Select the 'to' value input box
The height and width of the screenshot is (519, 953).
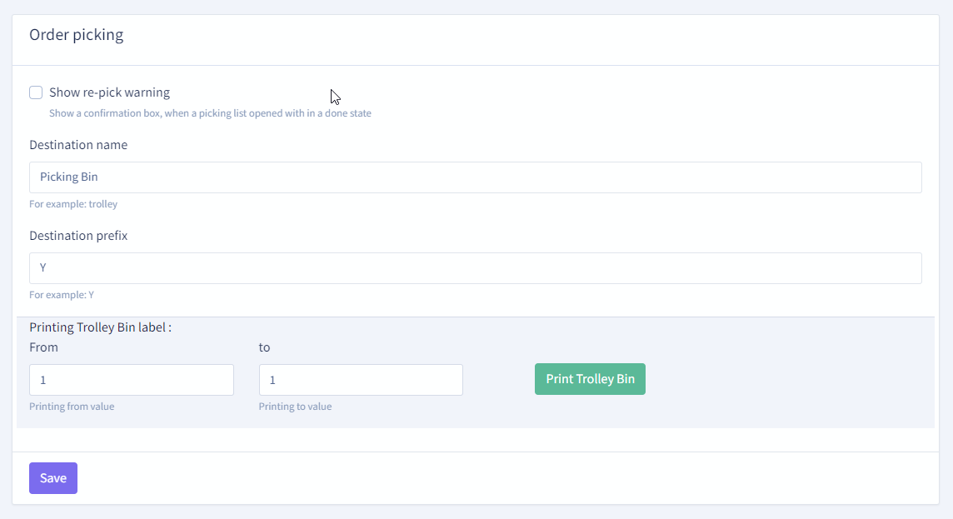[361, 380]
